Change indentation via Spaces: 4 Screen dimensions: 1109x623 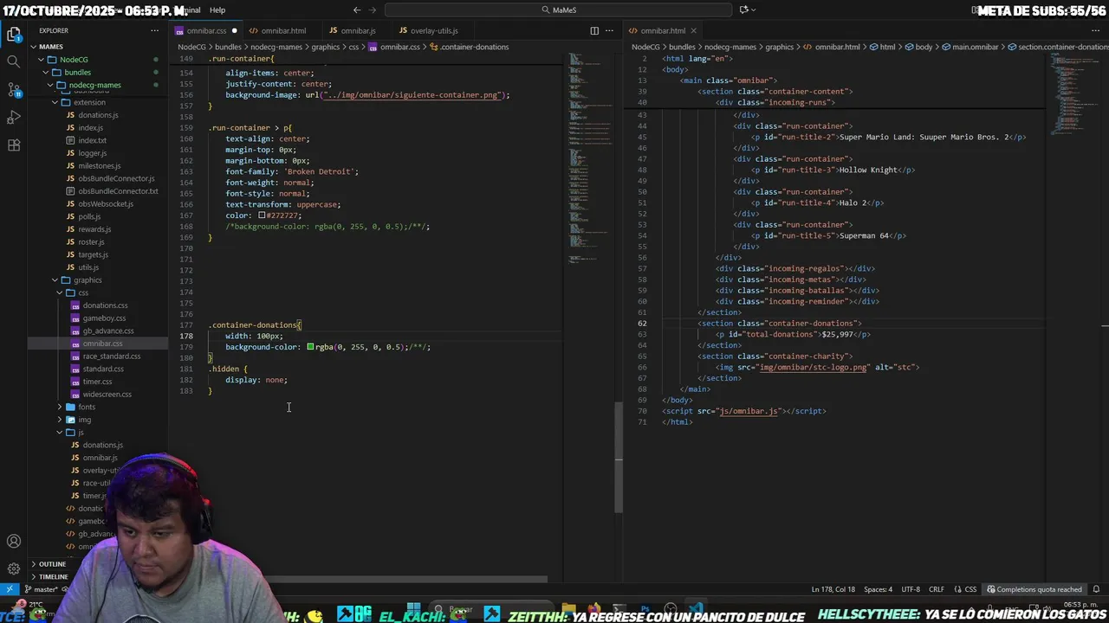[x=878, y=589]
